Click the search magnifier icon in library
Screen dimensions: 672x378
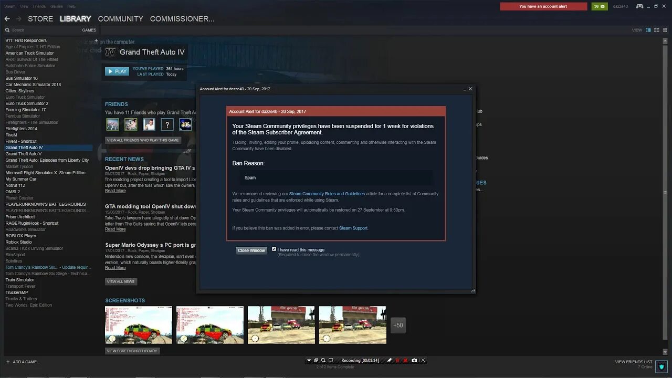tap(7, 30)
